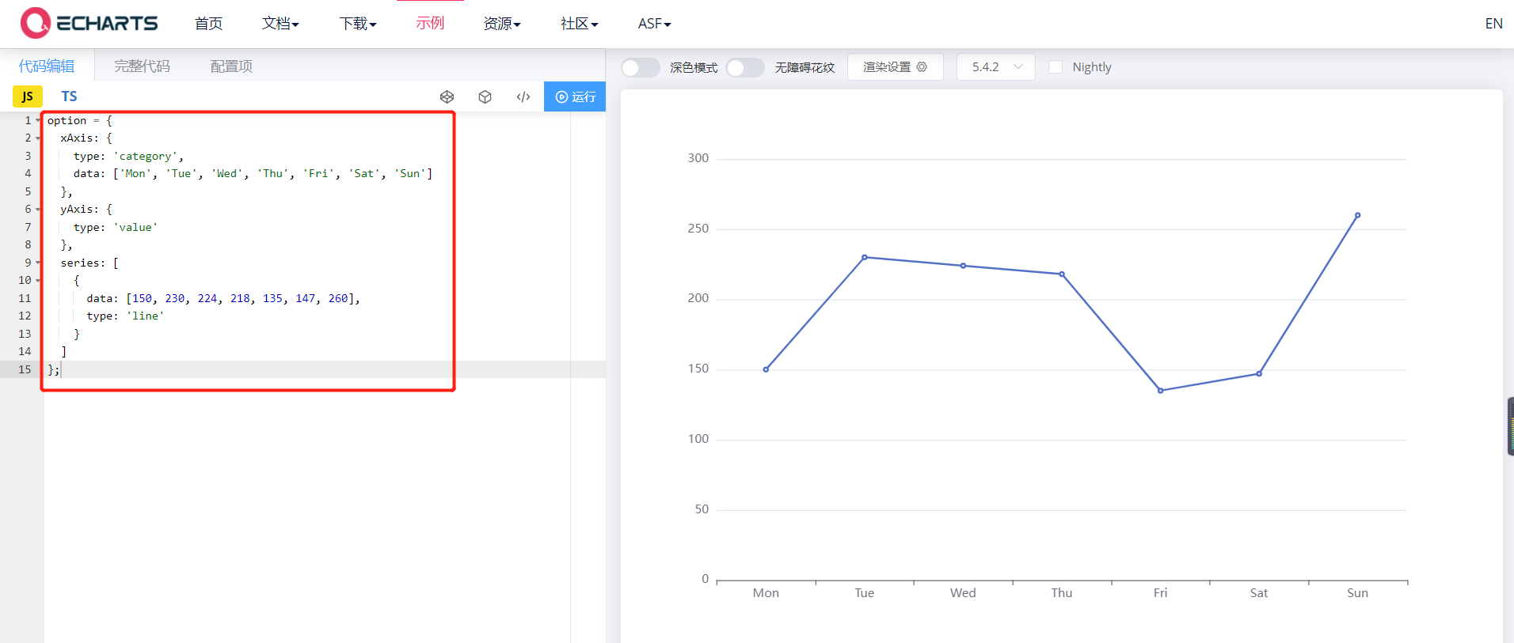This screenshot has width=1514, height=643.
Task: Open in CodeSandbox cube icon
Action: (485, 96)
